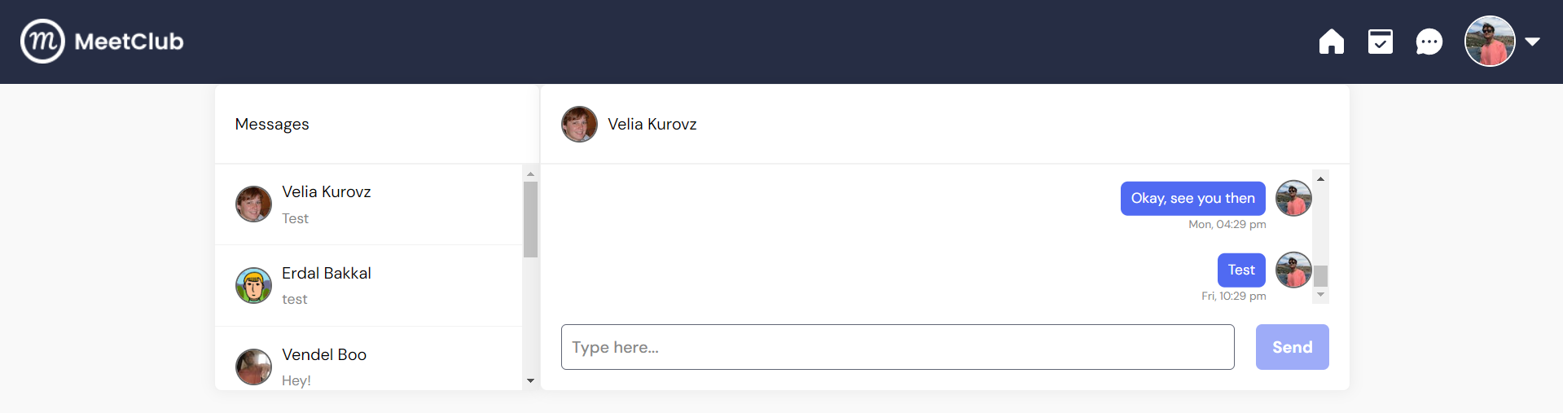This screenshot has width=1563, height=413.
Task: Open the Vendel Boo conversation
Action: 368,358
